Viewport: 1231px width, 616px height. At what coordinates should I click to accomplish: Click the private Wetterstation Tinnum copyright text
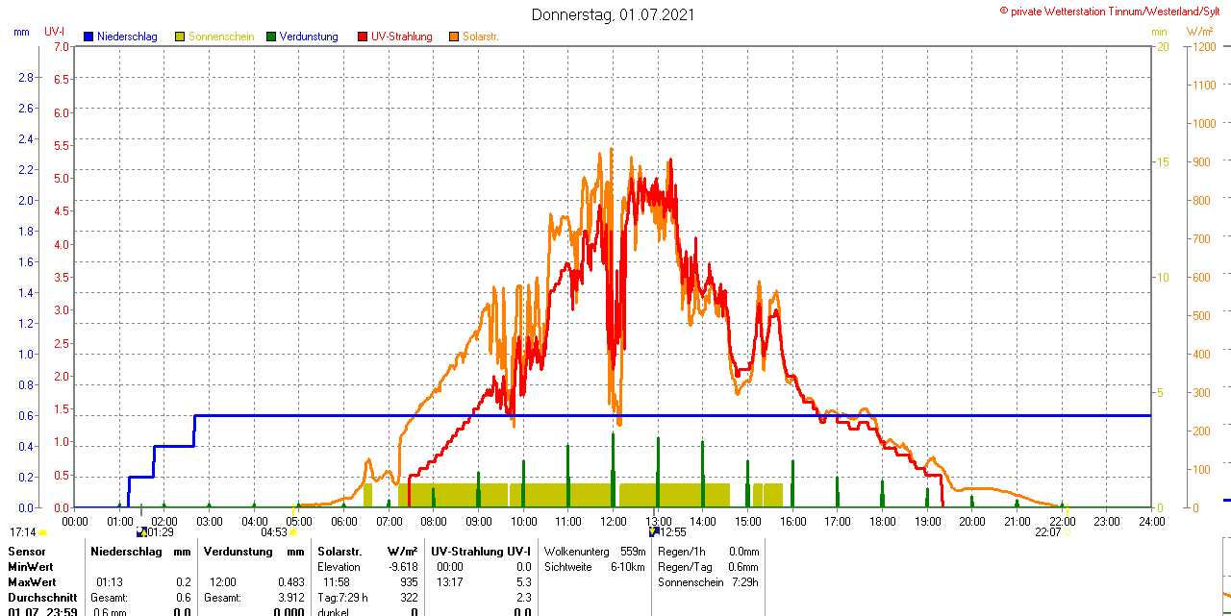(1114, 11)
